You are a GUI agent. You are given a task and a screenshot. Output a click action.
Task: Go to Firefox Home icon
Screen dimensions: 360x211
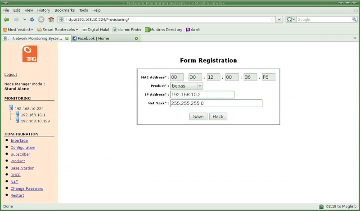51,19
